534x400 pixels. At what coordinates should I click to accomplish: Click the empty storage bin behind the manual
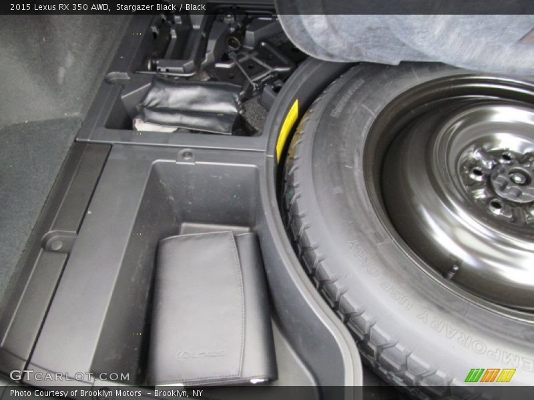[200, 193]
